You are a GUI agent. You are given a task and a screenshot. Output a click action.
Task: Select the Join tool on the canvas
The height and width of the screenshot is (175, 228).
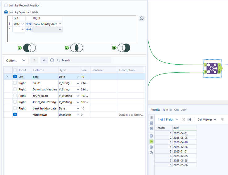click(212, 68)
